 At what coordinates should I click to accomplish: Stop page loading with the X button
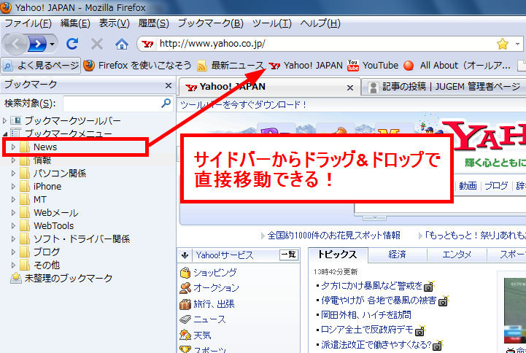click(97, 44)
